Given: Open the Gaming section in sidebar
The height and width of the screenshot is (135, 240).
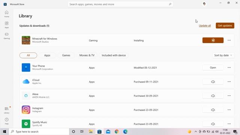Looking at the screenshot, I should tap(7, 36).
